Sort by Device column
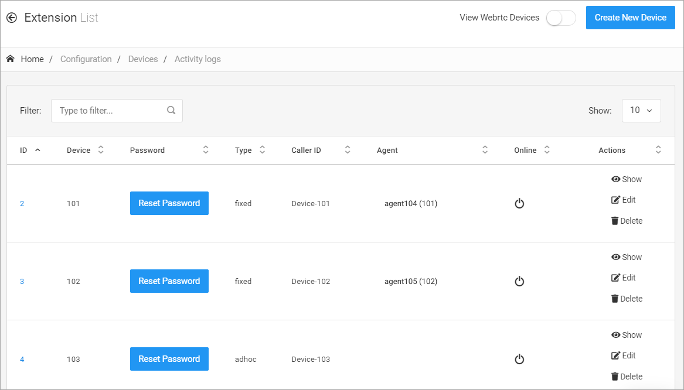 pyautogui.click(x=101, y=150)
